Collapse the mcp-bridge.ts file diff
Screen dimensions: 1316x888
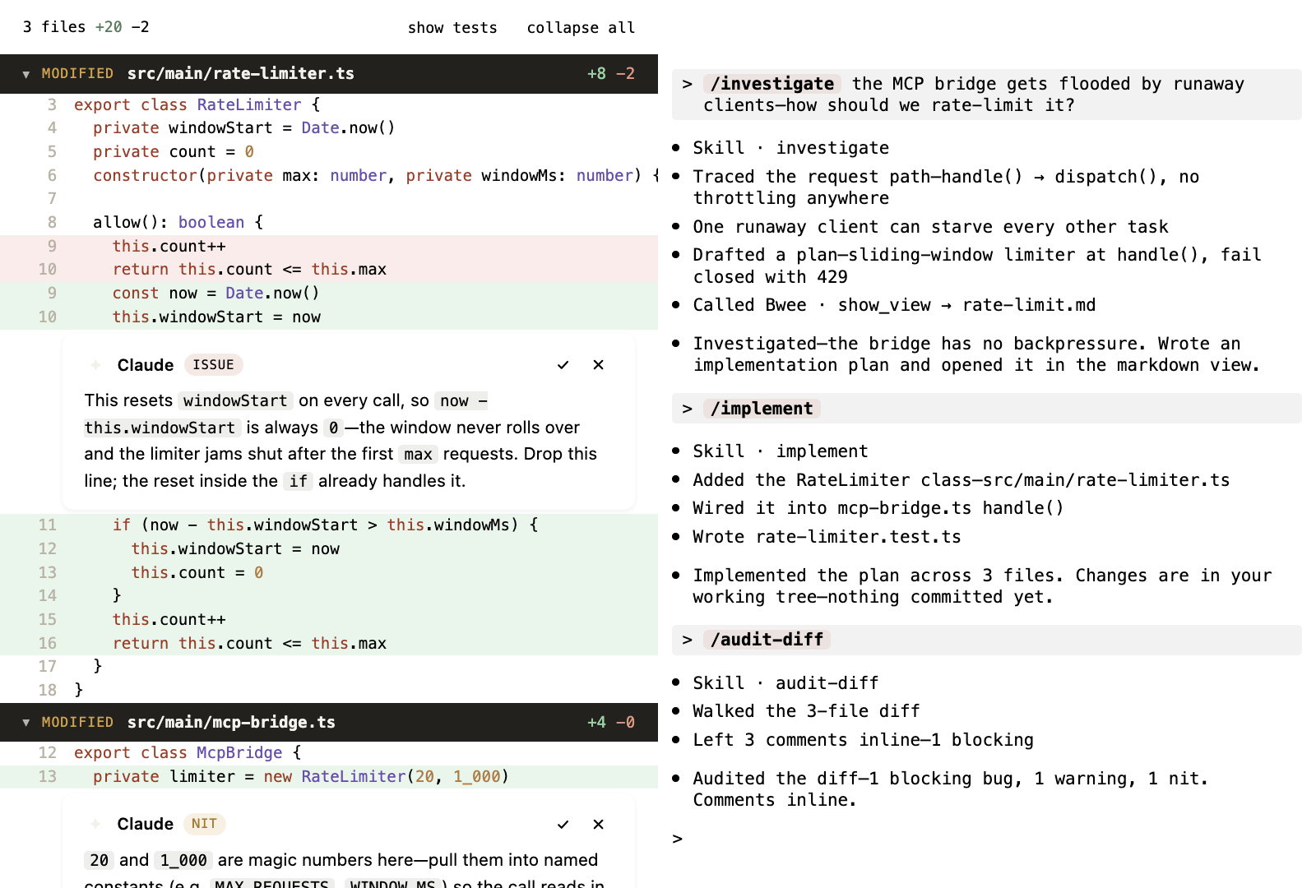26,723
